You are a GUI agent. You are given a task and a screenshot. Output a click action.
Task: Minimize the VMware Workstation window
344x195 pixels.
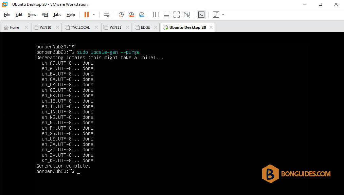305,4
